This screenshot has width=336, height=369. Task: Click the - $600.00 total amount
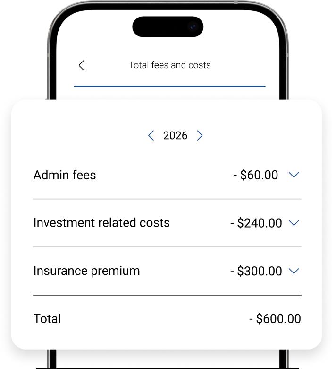tap(275, 319)
